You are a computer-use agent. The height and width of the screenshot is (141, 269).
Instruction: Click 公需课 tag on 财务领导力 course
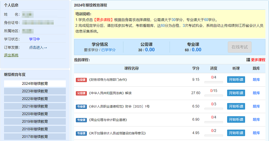pyautogui.click(x=81, y=80)
